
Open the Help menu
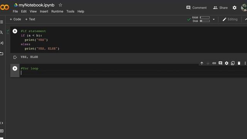click(81, 11)
